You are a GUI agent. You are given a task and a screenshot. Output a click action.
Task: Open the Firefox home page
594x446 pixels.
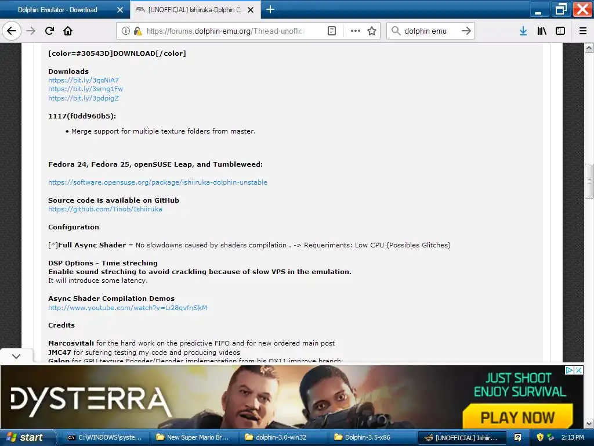68,31
